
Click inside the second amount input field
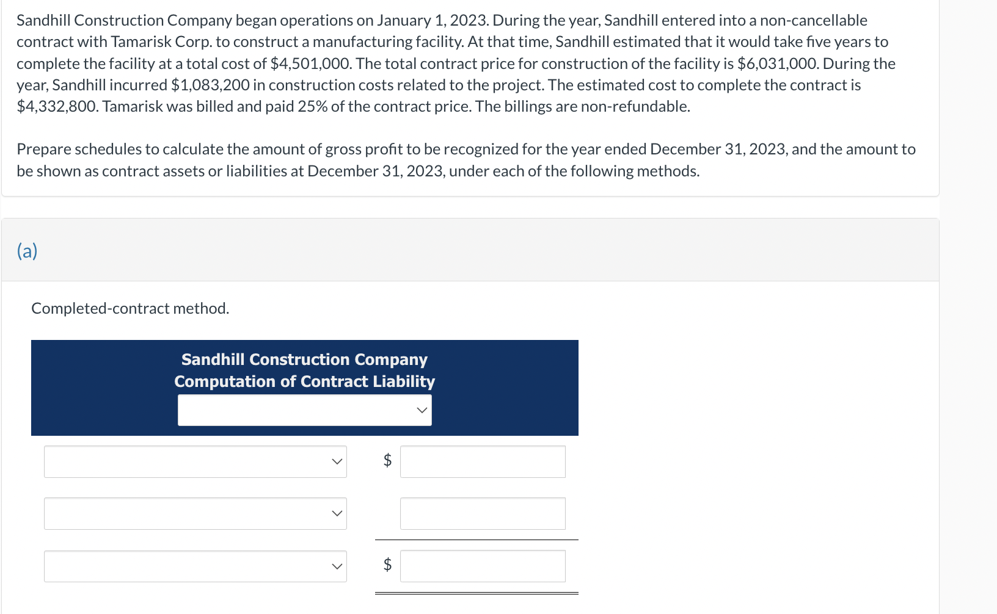pyautogui.click(x=482, y=513)
